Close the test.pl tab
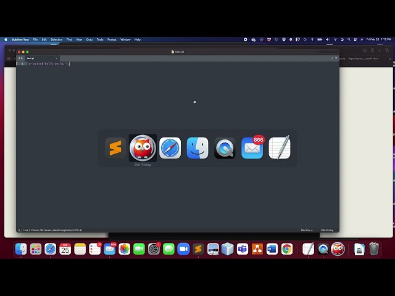Viewport: 395px width, 296px height. (56, 59)
